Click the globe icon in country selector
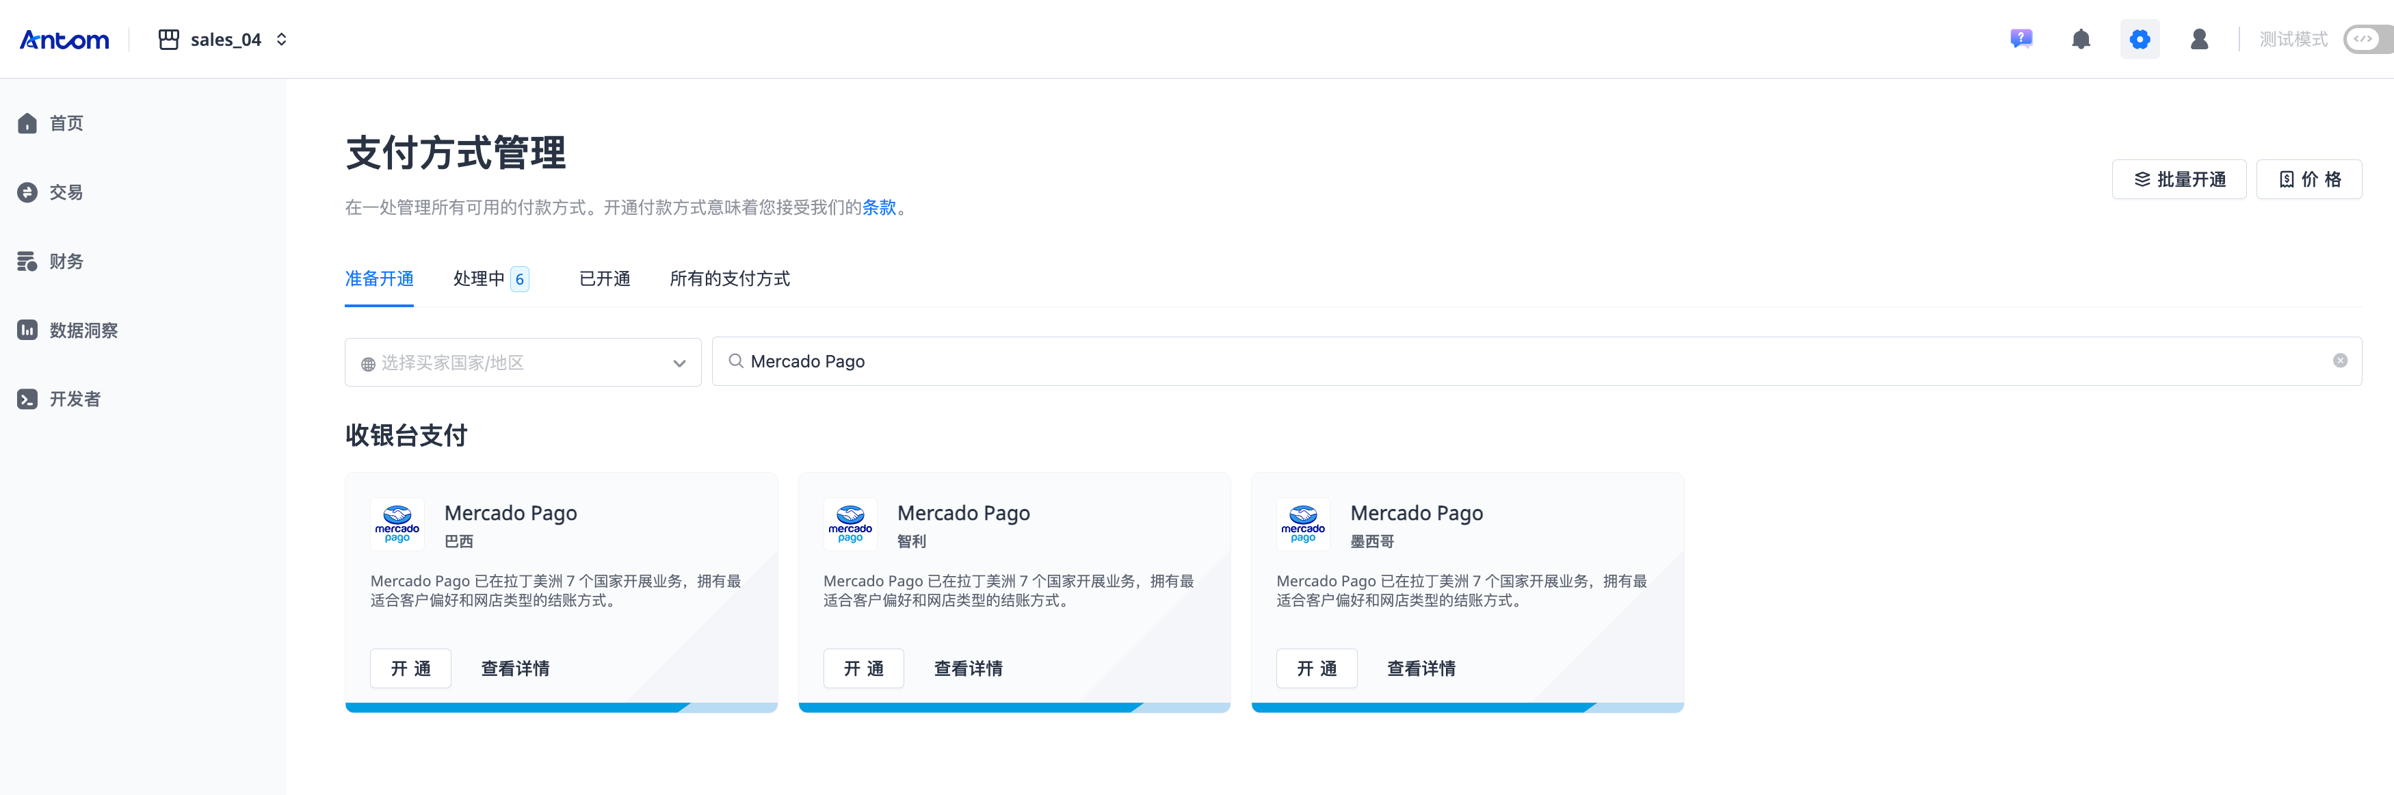The height and width of the screenshot is (795, 2394). (x=368, y=363)
